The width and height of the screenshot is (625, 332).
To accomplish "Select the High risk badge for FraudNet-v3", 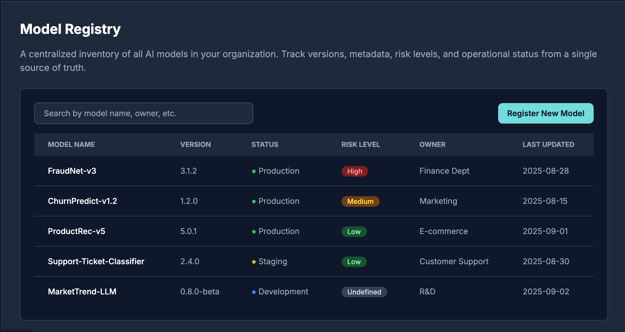I will [354, 171].
